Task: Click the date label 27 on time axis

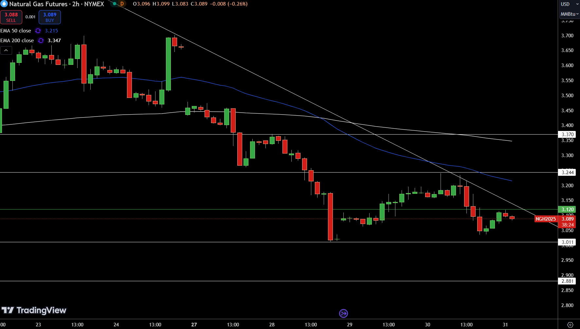Action: 194,325
